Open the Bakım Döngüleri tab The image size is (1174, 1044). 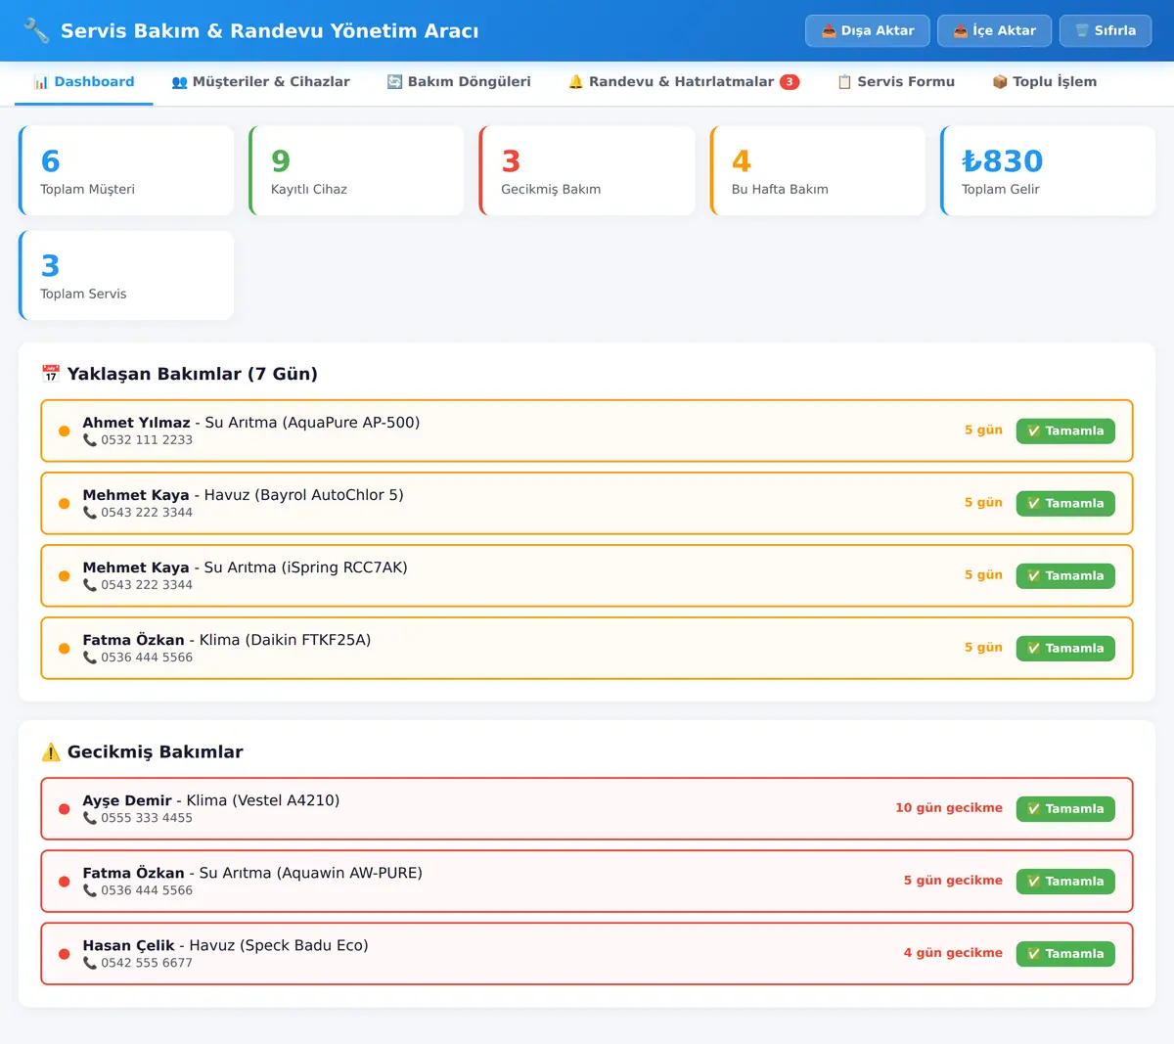pyautogui.click(x=459, y=82)
